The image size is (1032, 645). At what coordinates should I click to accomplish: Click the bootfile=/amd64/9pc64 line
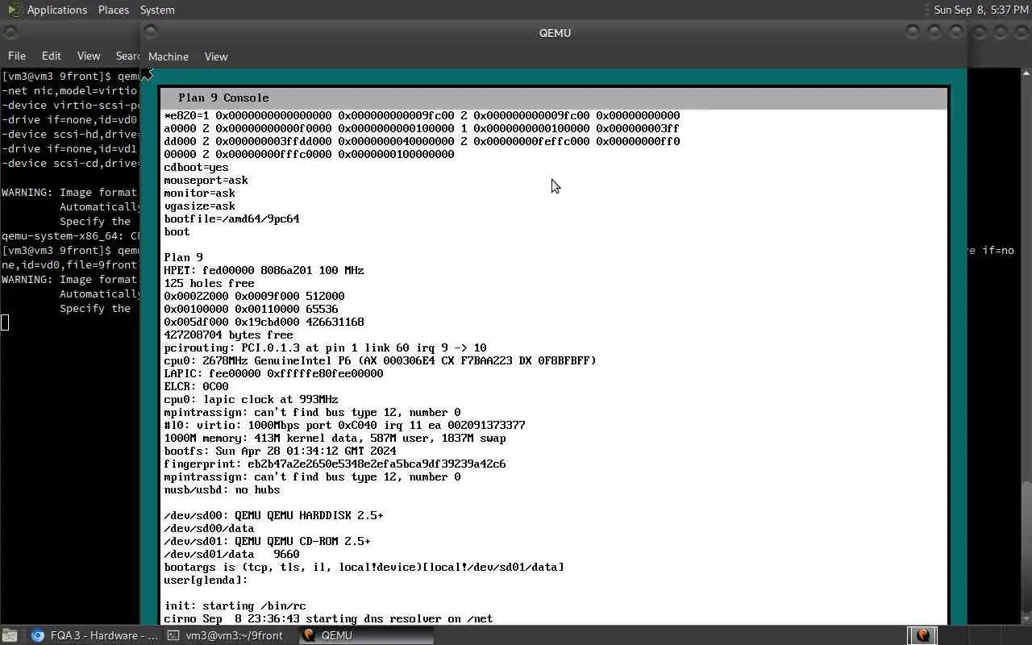click(x=231, y=218)
